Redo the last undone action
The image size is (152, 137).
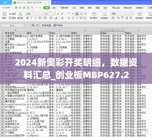(36, 8)
